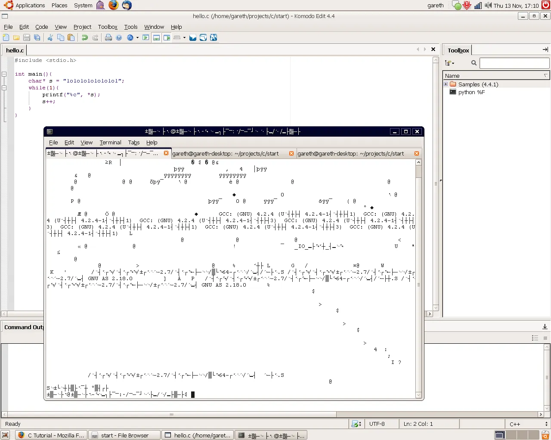Viewport: 551px width, 440px height.
Task: Open the Project menu in Komodo
Action: (x=82, y=27)
